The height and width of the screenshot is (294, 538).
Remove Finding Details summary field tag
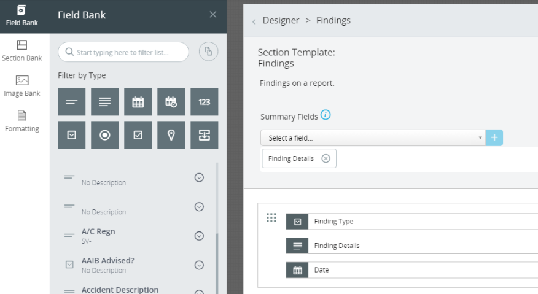click(x=326, y=158)
